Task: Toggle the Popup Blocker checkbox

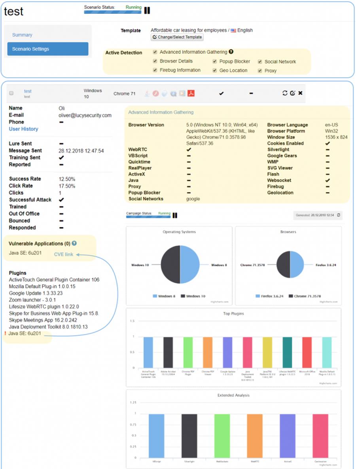Action: click(x=215, y=61)
